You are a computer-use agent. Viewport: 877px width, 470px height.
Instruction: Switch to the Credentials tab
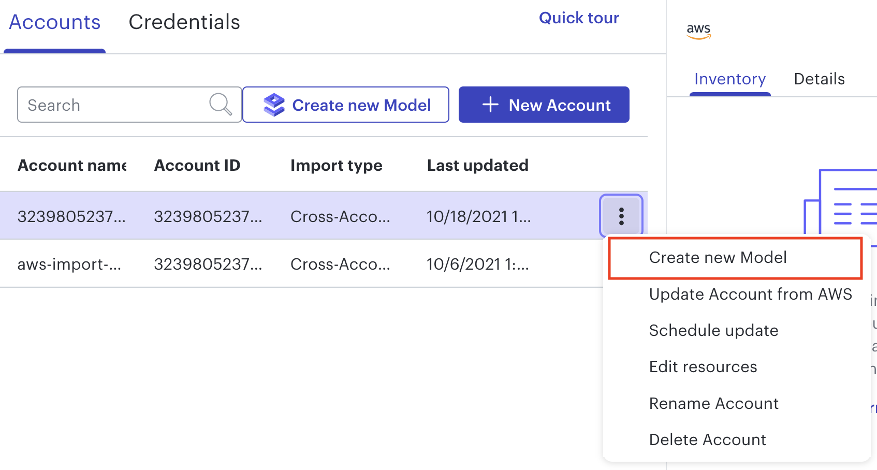click(184, 22)
